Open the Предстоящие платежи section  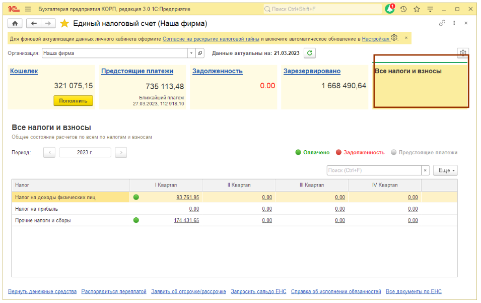pyautogui.click(x=137, y=71)
